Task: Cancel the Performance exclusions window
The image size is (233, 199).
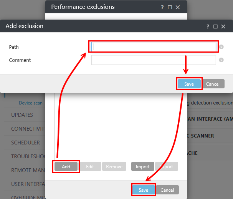Action: tap(167, 190)
